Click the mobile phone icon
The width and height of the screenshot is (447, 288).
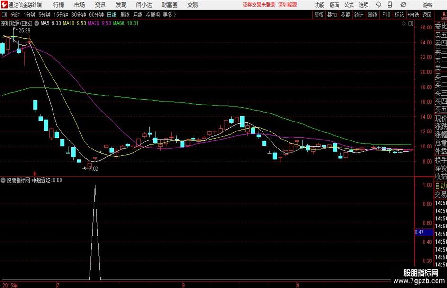390,5
